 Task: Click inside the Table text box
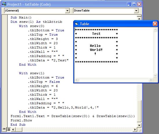114,53
